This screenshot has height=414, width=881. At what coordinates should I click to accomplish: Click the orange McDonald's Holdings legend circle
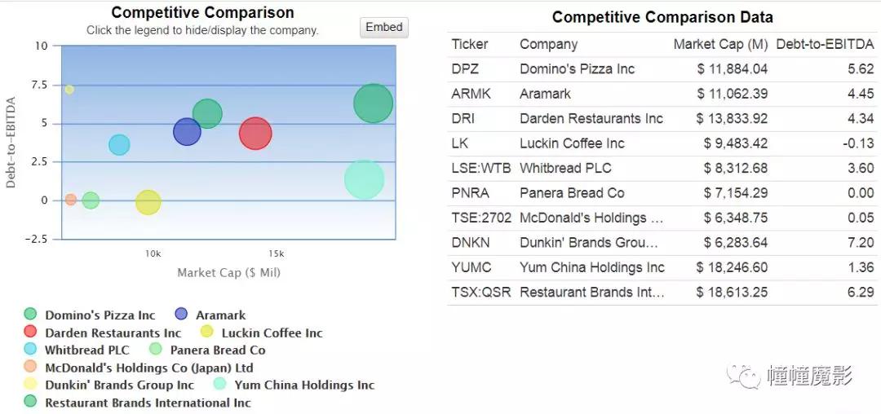[x=31, y=368]
